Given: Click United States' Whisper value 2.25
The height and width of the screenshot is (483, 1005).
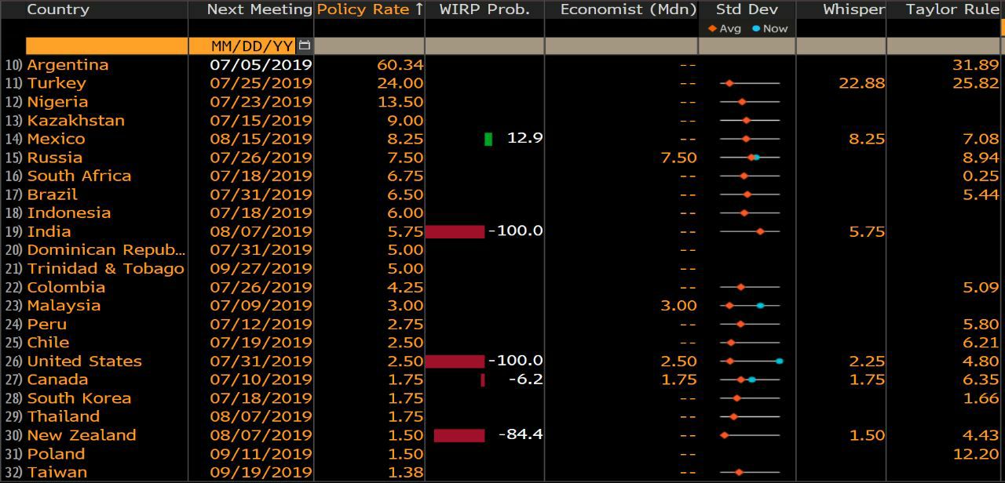Looking at the screenshot, I should click(867, 361).
